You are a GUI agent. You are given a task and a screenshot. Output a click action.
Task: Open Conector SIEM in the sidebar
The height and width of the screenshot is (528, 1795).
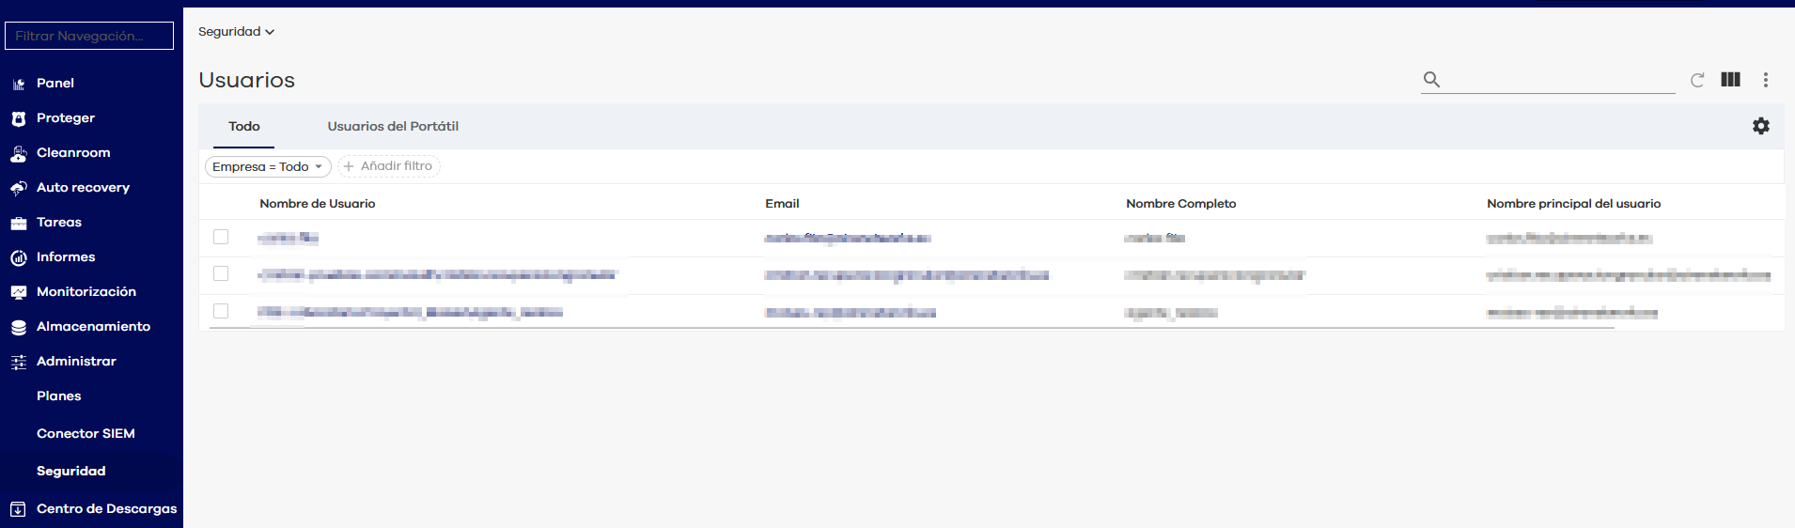86,433
